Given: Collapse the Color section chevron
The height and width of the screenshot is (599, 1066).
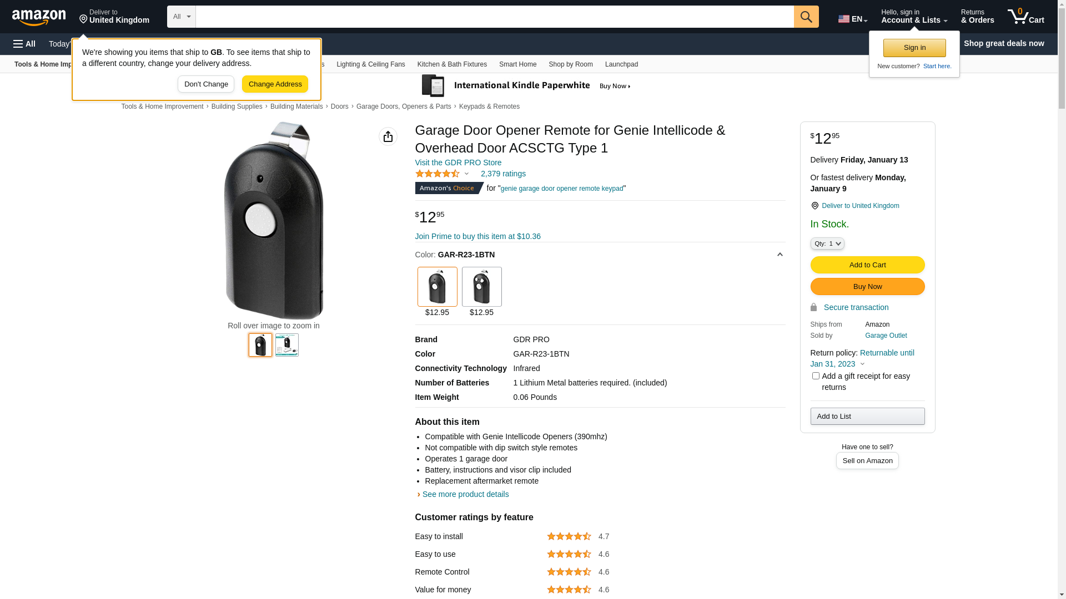Looking at the screenshot, I should coord(780,255).
